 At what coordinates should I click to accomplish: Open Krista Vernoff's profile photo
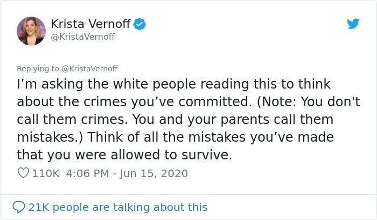click(x=31, y=31)
